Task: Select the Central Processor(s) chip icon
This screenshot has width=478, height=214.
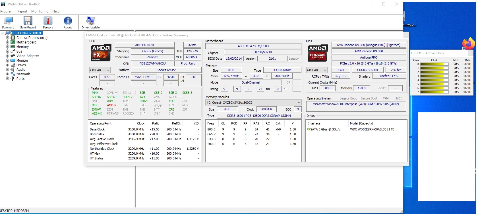Action: click(13, 38)
